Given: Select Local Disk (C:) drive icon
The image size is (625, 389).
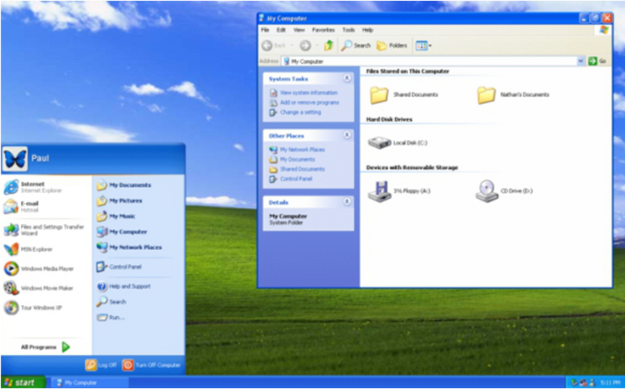Looking at the screenshot, I should (x=379, y=142).
